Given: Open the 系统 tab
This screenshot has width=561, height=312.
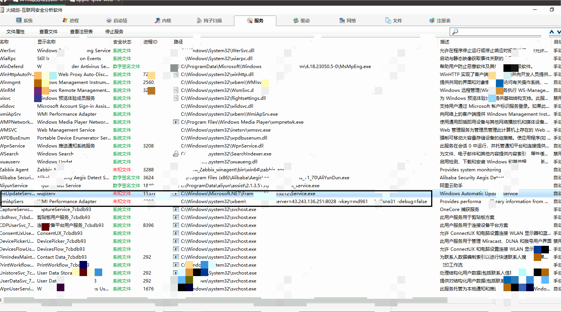Looking at the screenshot, I should click(24, 21).
